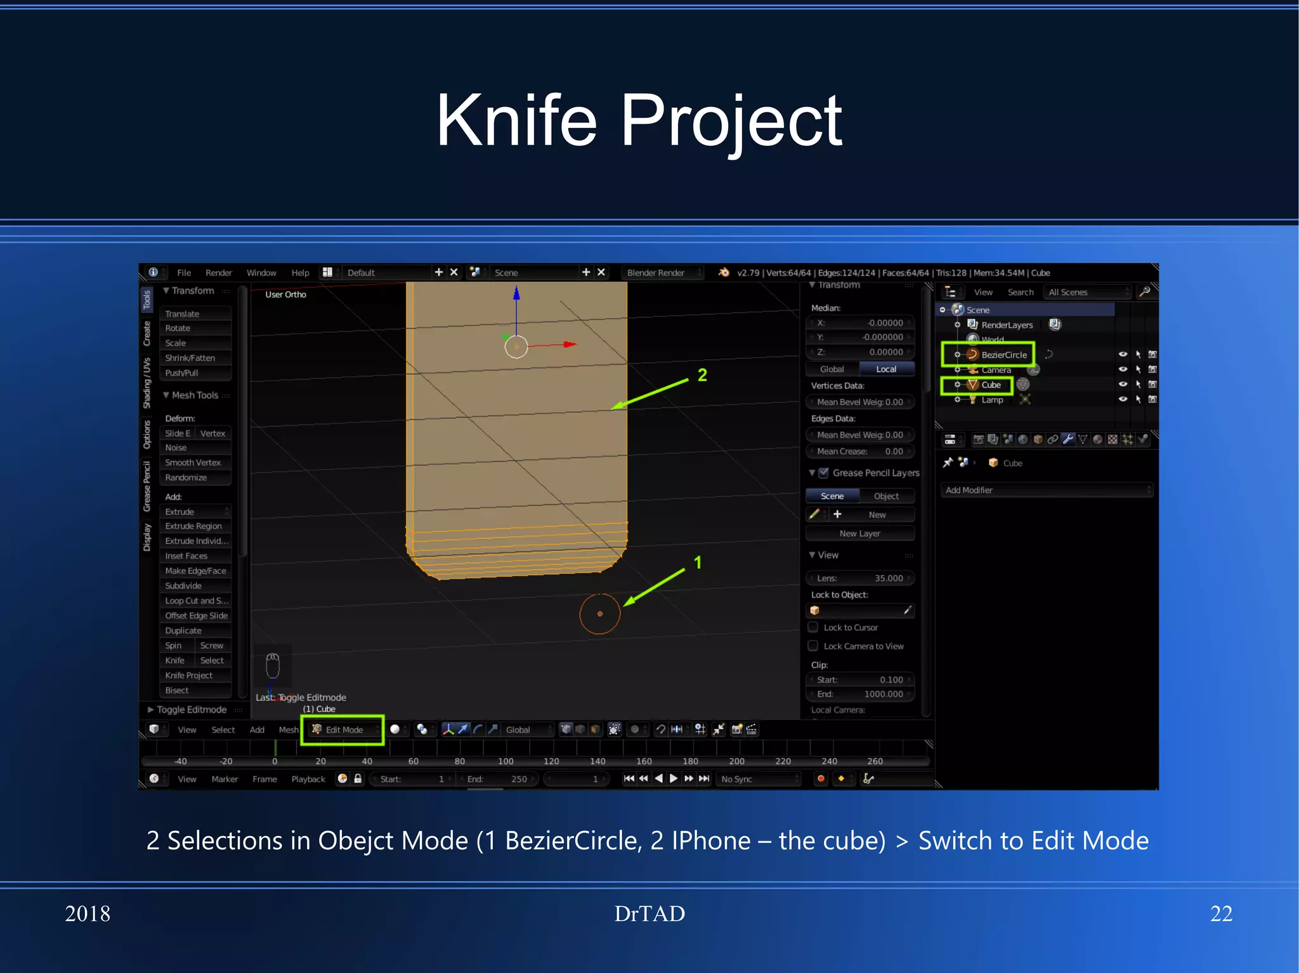1299x973 pixels.
Task: Open the Render menu in top bar
Action: point(218,273)
